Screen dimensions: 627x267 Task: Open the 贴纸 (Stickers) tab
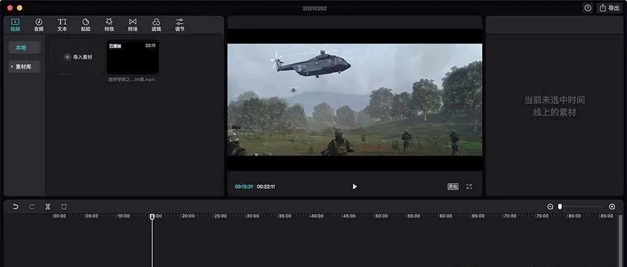pyautogui.click(x=85, y=25)
